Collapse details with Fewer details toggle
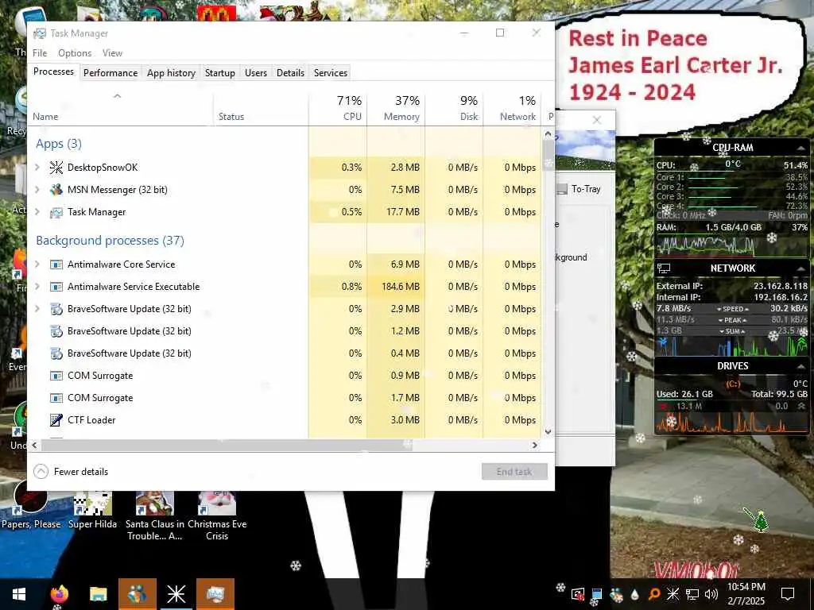 coord(71,472)
